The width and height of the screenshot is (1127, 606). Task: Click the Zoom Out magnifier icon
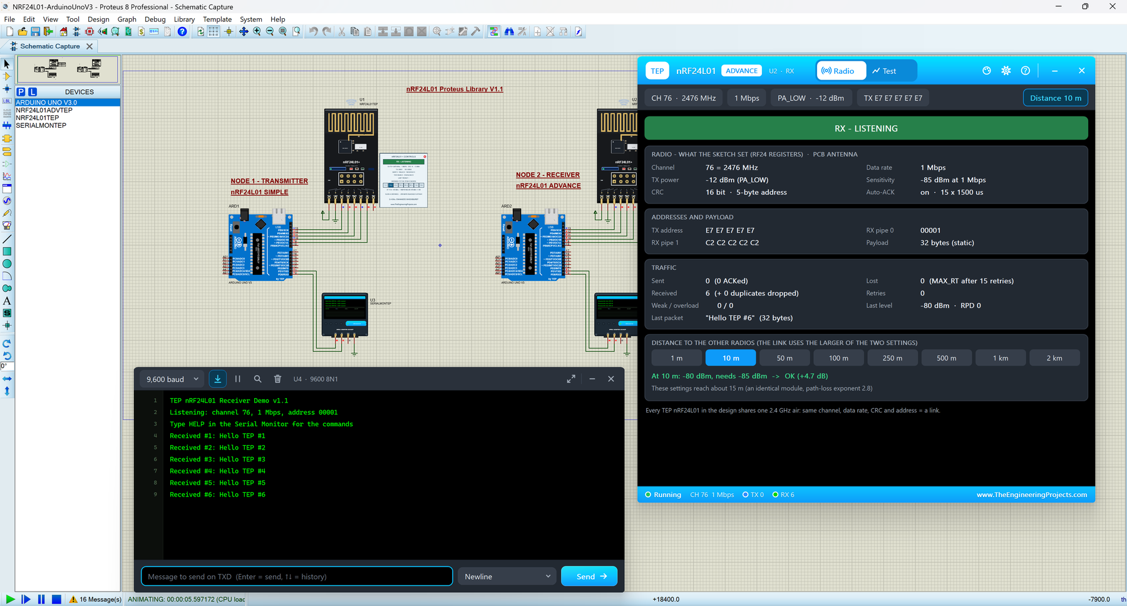tap(270, 31)
